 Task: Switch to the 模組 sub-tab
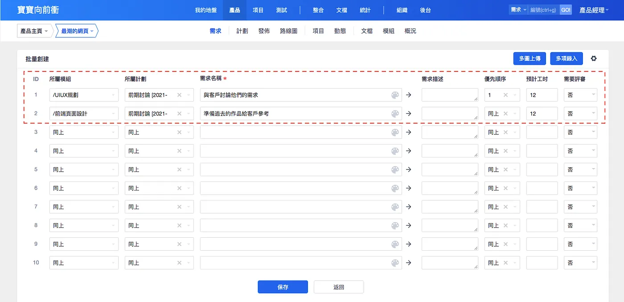(389, 31)
